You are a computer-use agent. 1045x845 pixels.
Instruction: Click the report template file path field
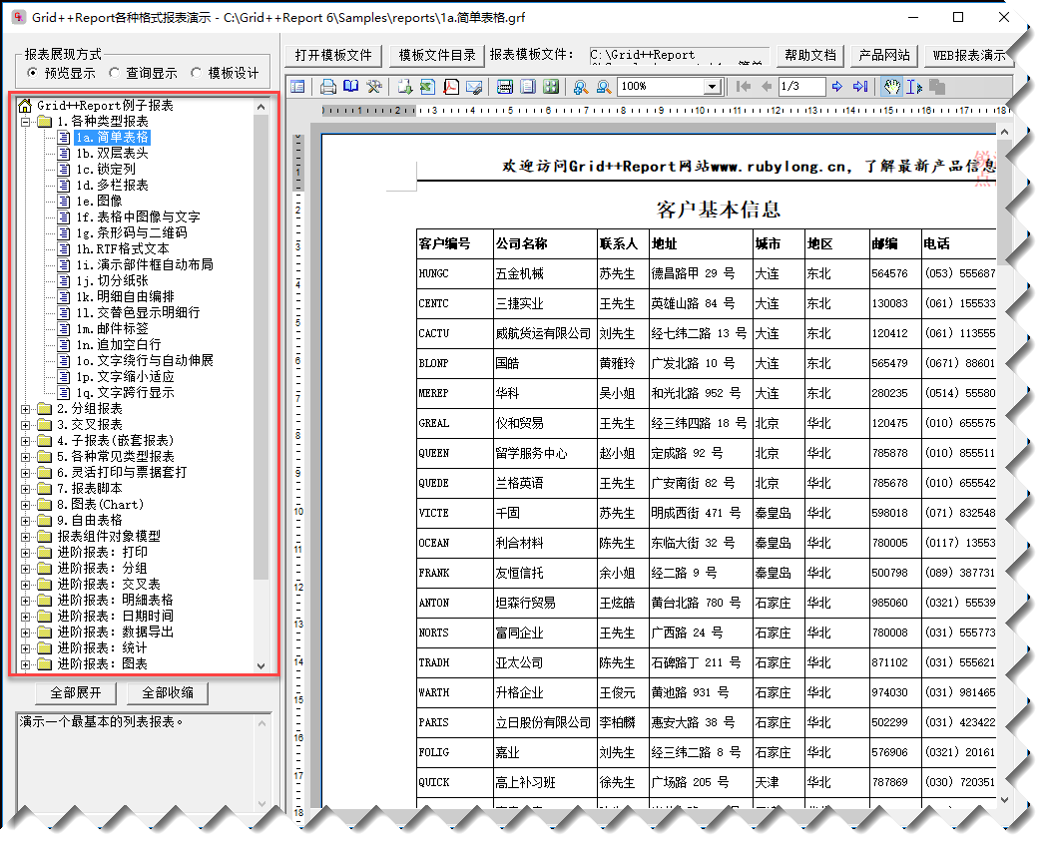679,55
